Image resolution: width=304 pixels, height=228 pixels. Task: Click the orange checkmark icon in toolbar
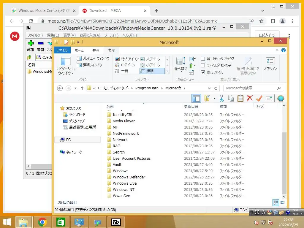tap(259, 99)
